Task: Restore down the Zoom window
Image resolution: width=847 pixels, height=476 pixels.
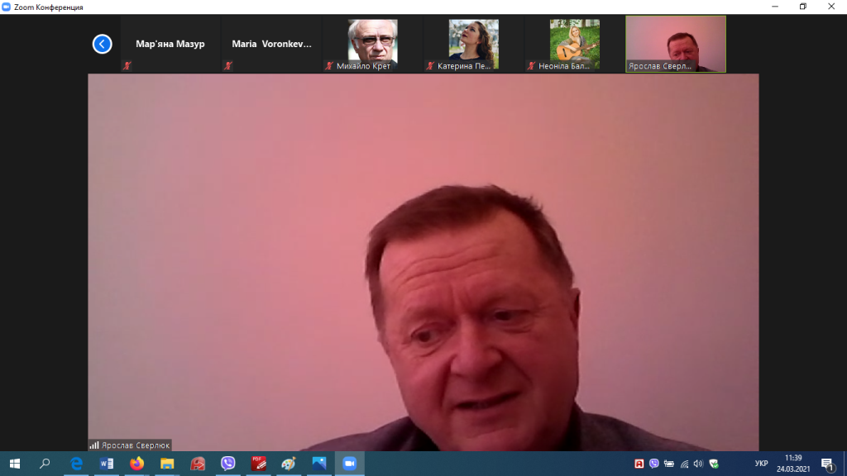Action: (803, 7)
